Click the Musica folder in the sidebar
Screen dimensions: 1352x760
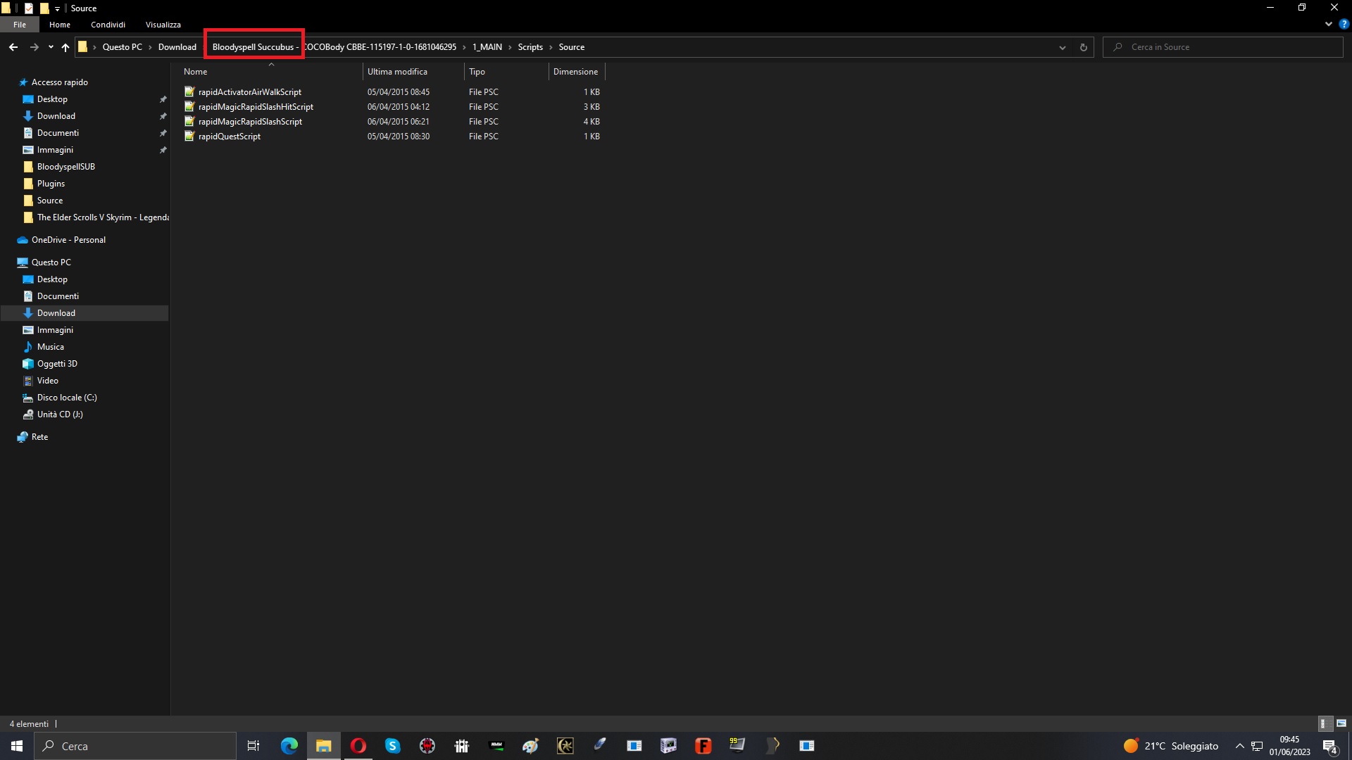[x=50, y=347]
